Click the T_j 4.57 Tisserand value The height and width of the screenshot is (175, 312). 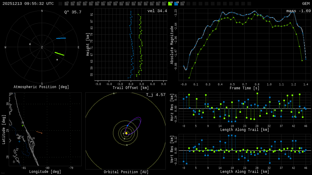click(155, 95)
